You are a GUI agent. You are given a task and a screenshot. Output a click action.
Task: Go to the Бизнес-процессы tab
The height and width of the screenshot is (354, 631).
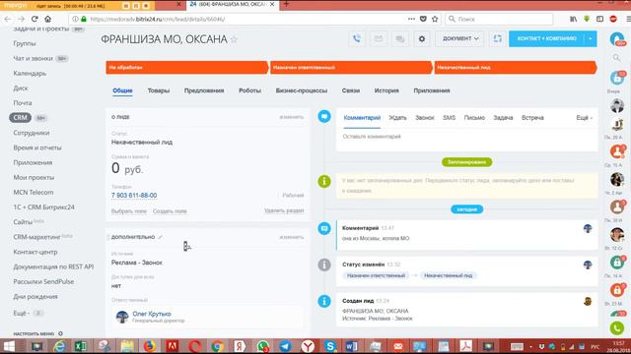302,90
